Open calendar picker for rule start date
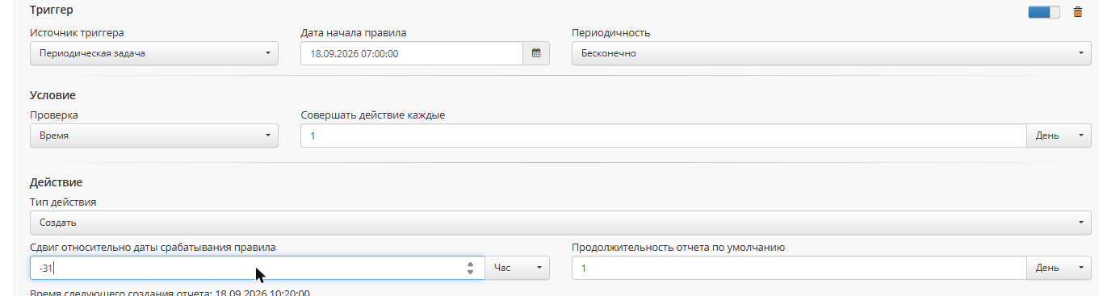Viewport: 1099px width, 296px height. tap(536, 53)
